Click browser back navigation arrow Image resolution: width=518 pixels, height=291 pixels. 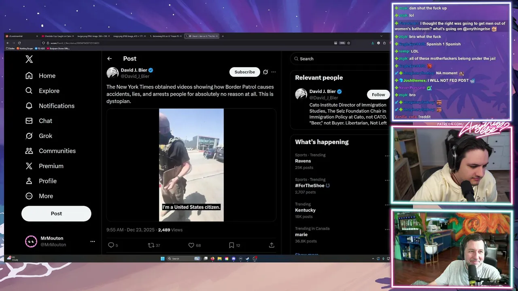tap(8, 43)
